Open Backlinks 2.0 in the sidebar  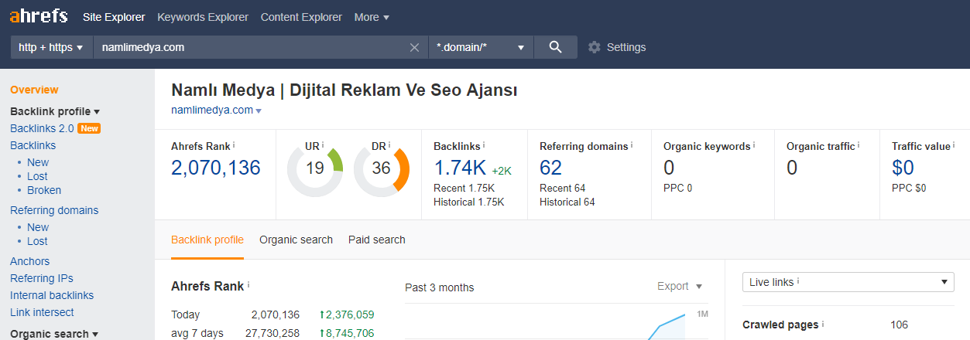(42, 128)
